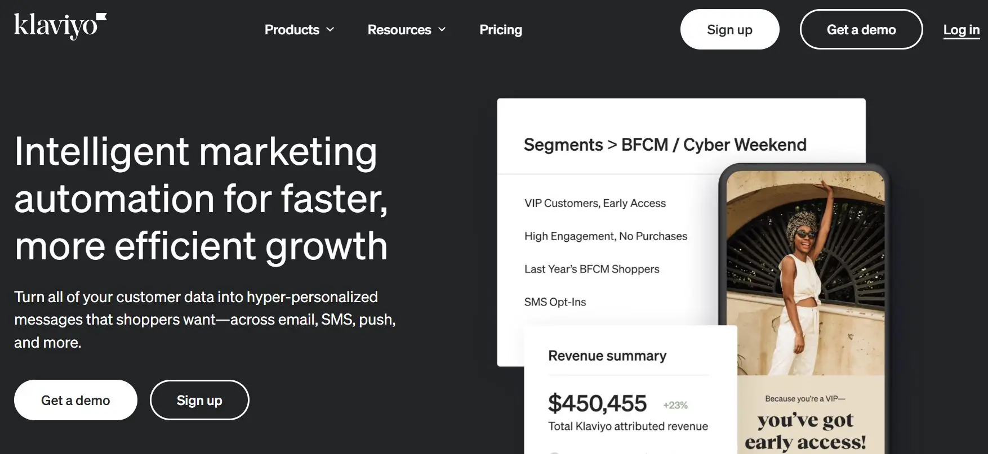Select Last Year's BFCM Shoppers segment
This screenshot has height=454, width=988.
click(x=591, y=269)
